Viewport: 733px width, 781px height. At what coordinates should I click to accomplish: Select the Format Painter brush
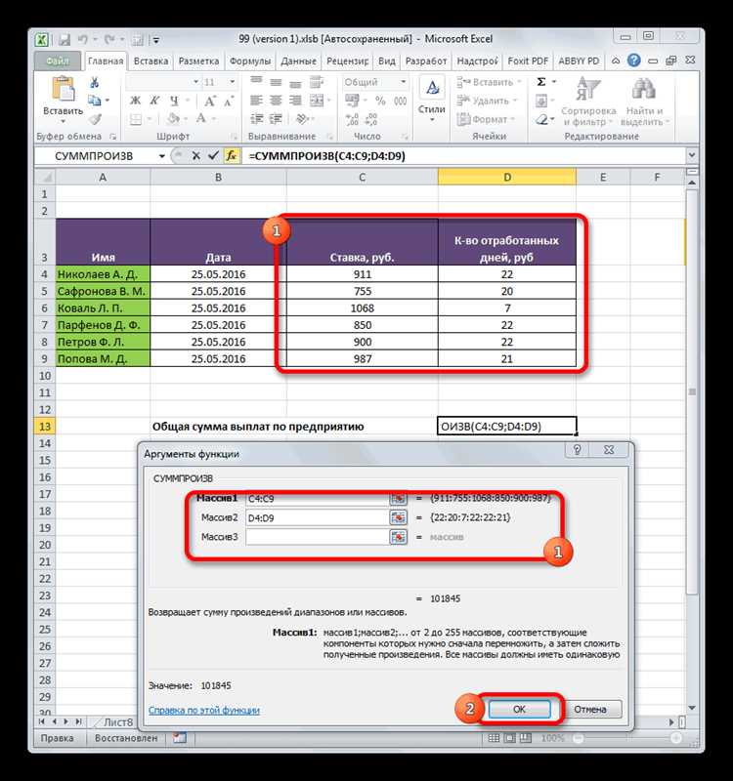(95, 119)
